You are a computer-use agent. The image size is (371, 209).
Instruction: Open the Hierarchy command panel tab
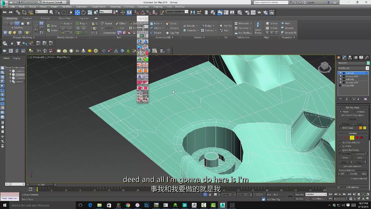click(350, 57)
